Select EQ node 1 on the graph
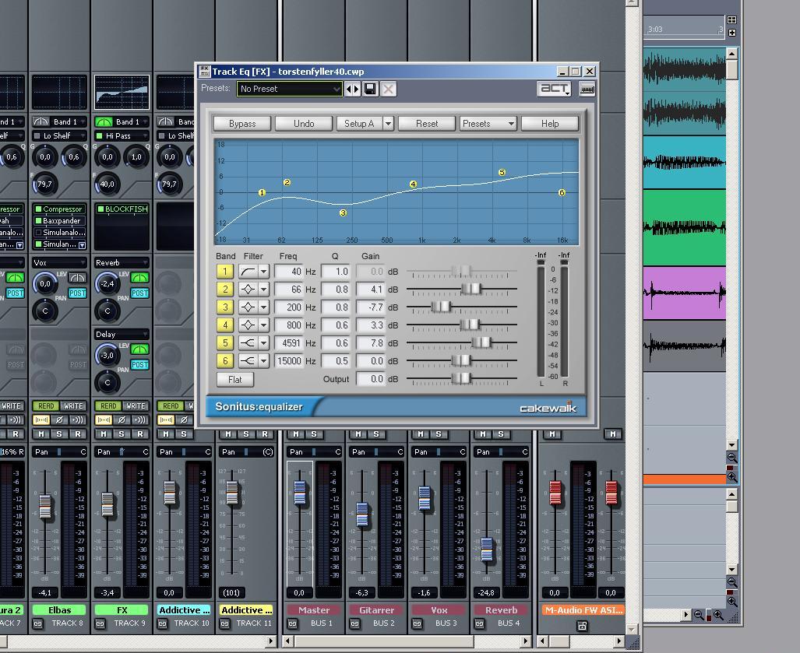This screenshot has width=800, height=653. tap(262, 193)
